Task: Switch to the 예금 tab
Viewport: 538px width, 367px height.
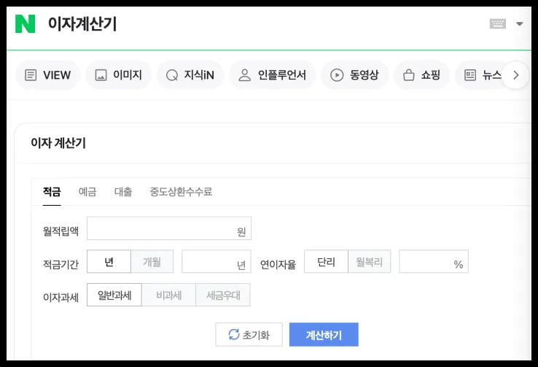Action: [x=87, y=192]
